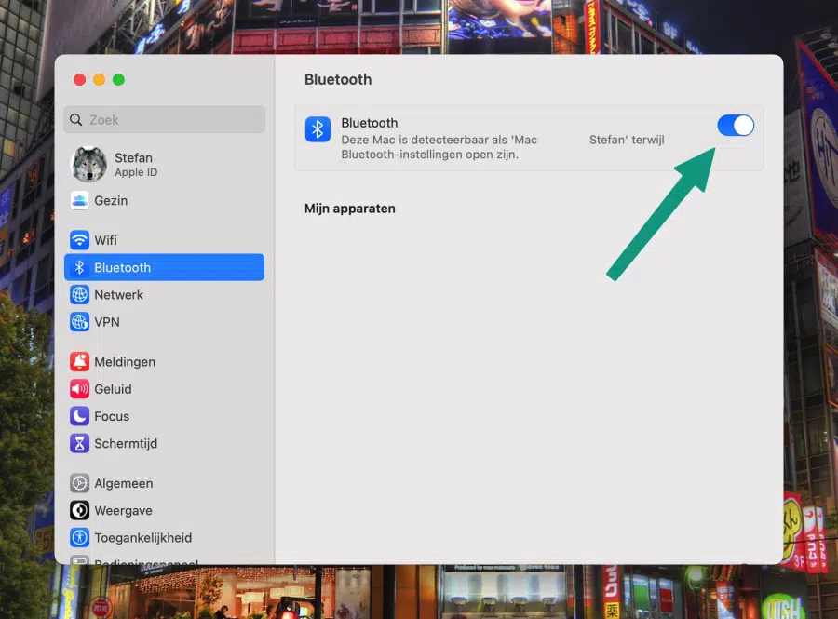Open Schermtijd settings
838x619 pixels.
coord(164,443)
